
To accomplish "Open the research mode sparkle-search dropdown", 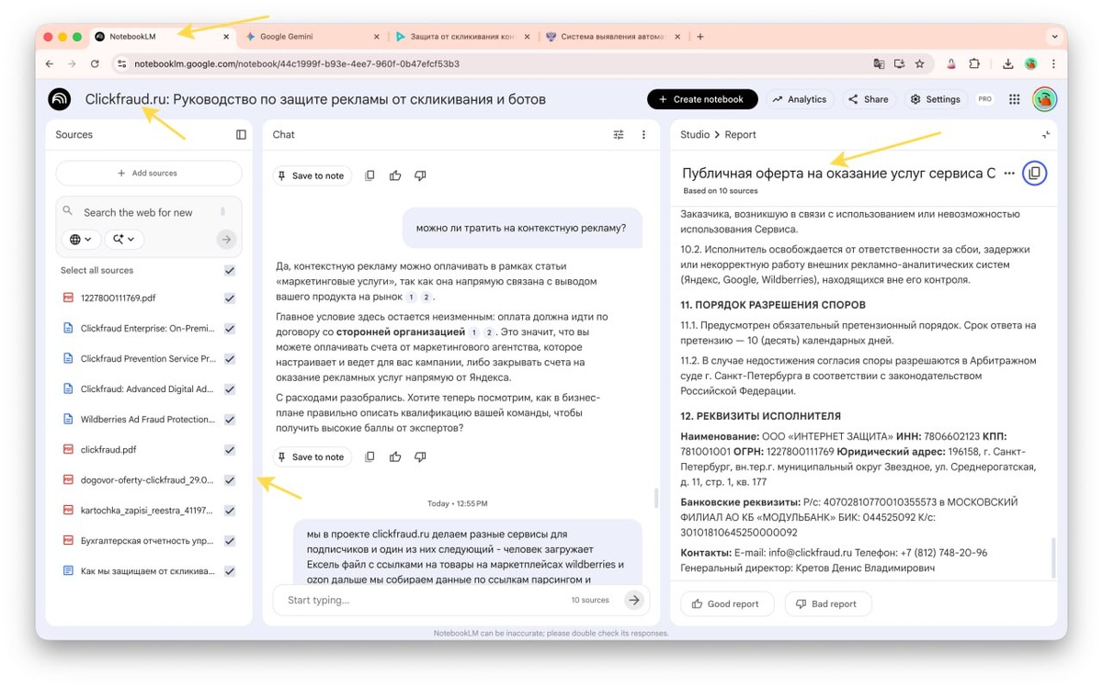I will [124, 239].
